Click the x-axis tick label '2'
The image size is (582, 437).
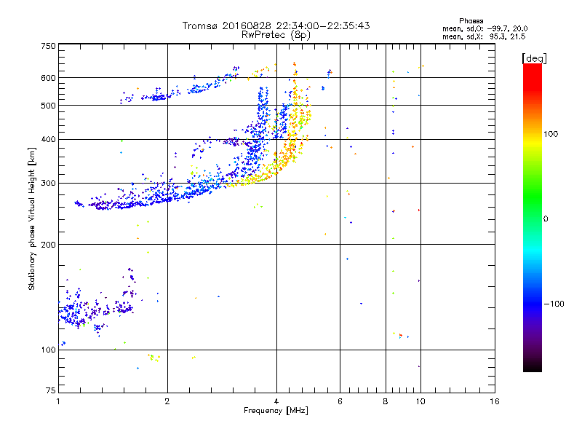point(167,401)
